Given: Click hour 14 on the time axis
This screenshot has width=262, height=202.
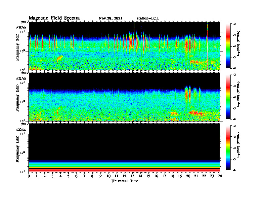Looking at the screenshot, I should (140, 176).
